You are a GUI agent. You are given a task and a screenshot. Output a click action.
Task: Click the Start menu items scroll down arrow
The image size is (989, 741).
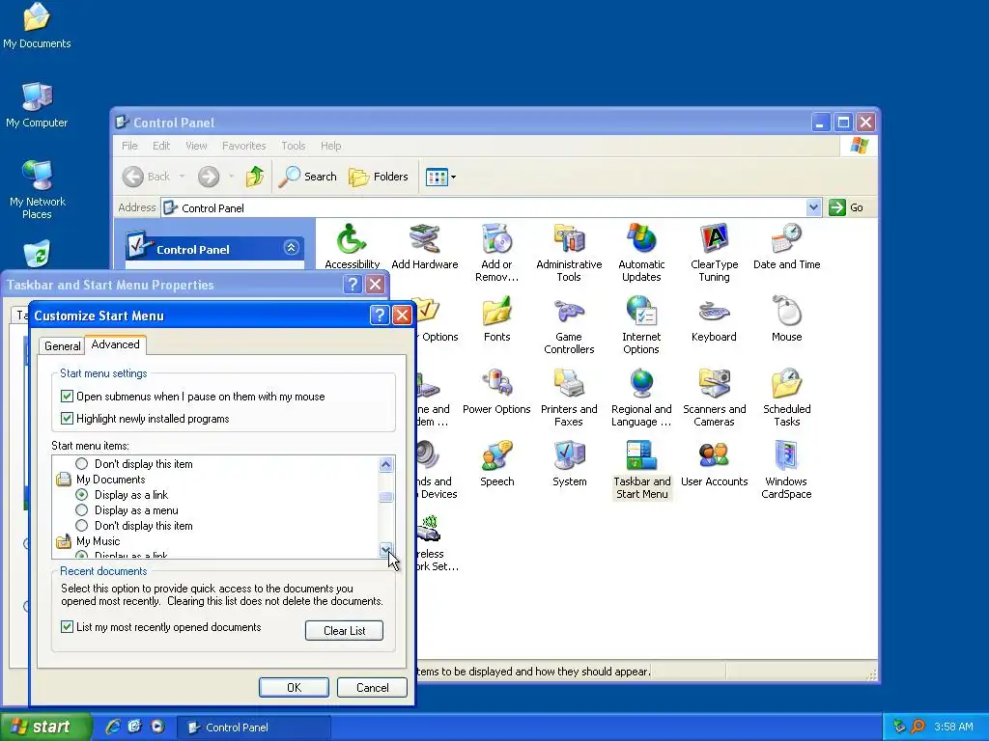click(386, 550)
